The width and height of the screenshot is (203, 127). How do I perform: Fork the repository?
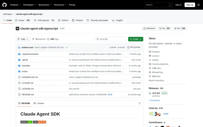pyautogui.click(x=165, y=28)
